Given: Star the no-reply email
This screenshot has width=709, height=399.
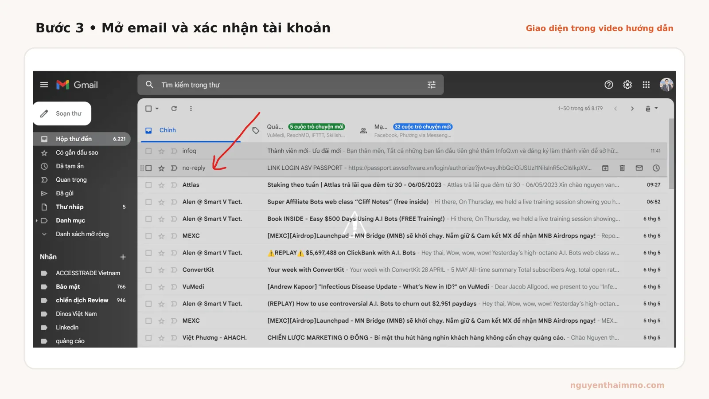Looking at the screenshot, I should pyautogui.click(x=161, y=168).
